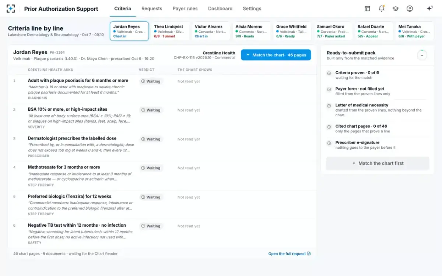Click the Waiting badge on the plaque psoriasis row
Viewport: 442px width, 276px height.
coord(151,81)
